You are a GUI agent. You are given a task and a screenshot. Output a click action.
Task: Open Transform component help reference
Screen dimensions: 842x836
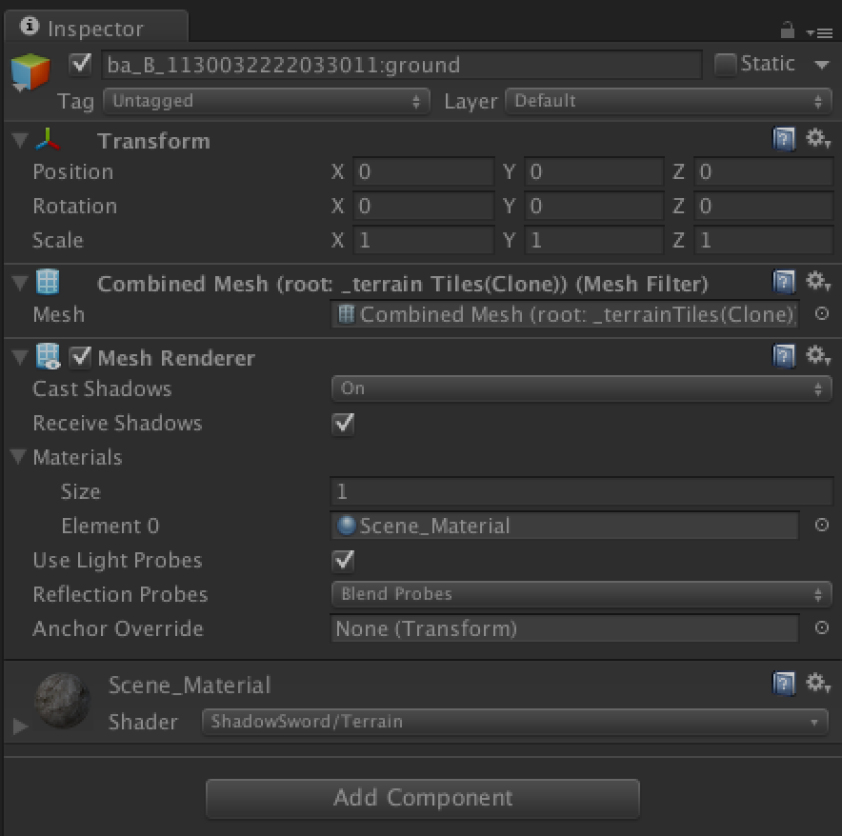pyautogui.click(x=783, y=141)
